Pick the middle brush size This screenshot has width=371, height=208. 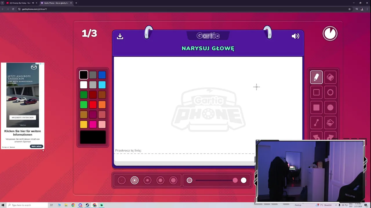click(148, 180)
